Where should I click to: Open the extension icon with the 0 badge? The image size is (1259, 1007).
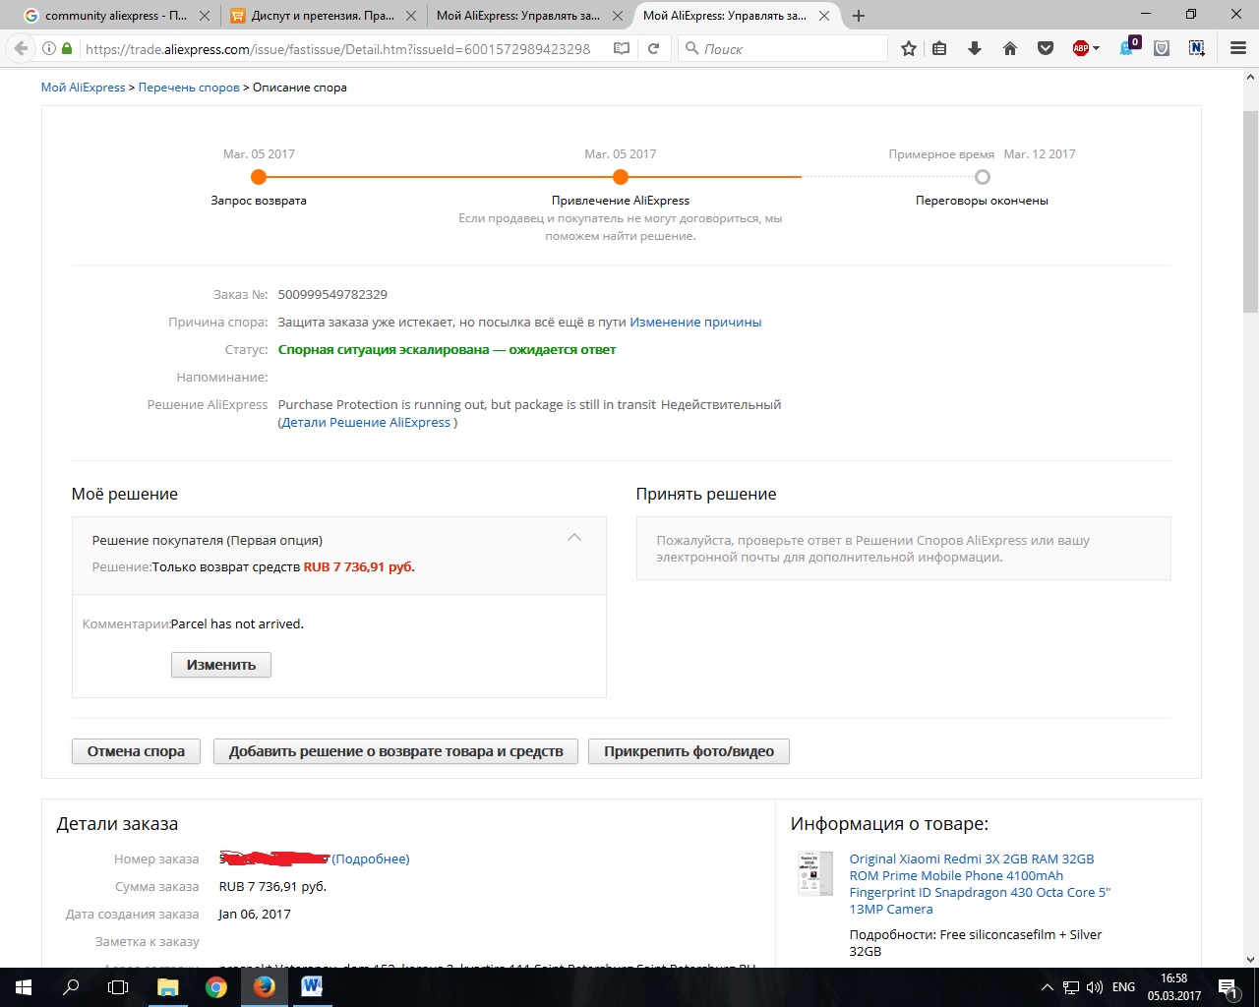coord(1129,47)
